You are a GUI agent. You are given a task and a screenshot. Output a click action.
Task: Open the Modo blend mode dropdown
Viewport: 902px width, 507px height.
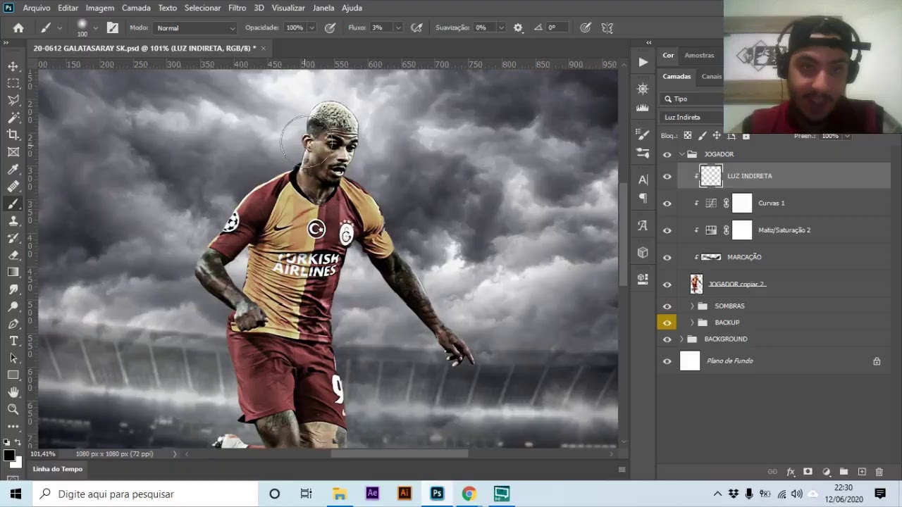click(195, 27)
